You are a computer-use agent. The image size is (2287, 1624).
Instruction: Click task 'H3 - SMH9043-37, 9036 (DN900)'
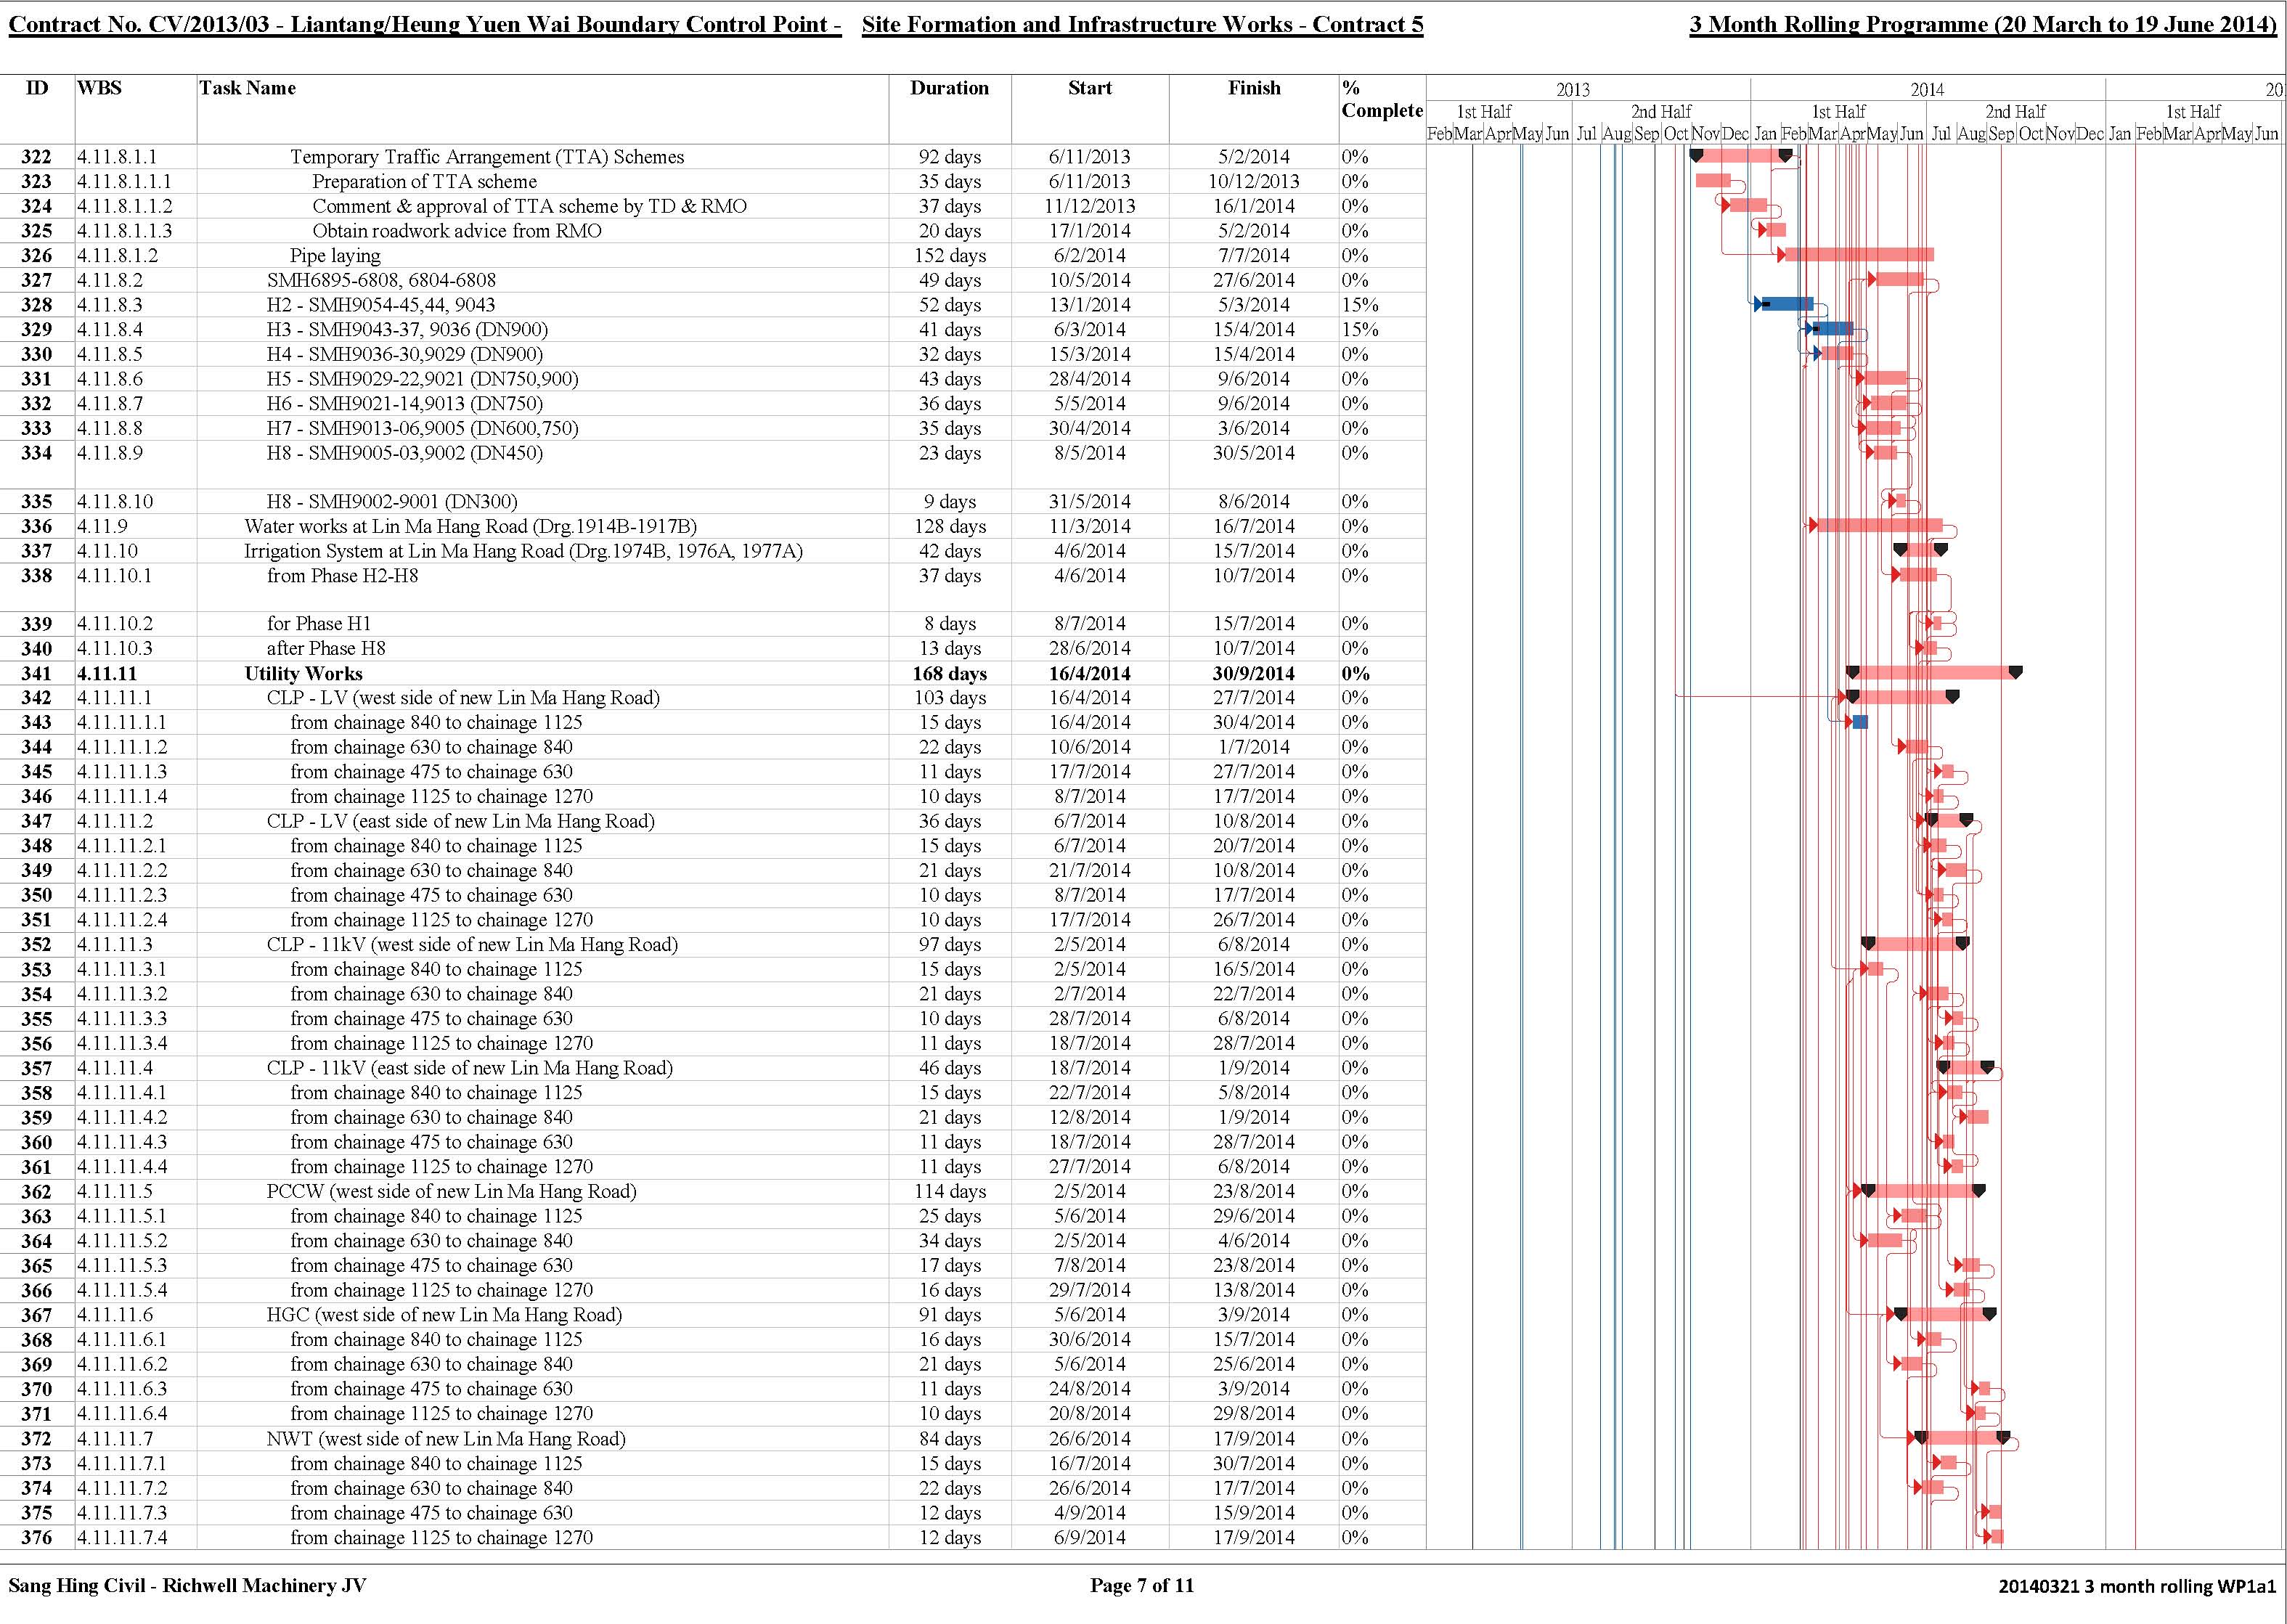point(407,330)
